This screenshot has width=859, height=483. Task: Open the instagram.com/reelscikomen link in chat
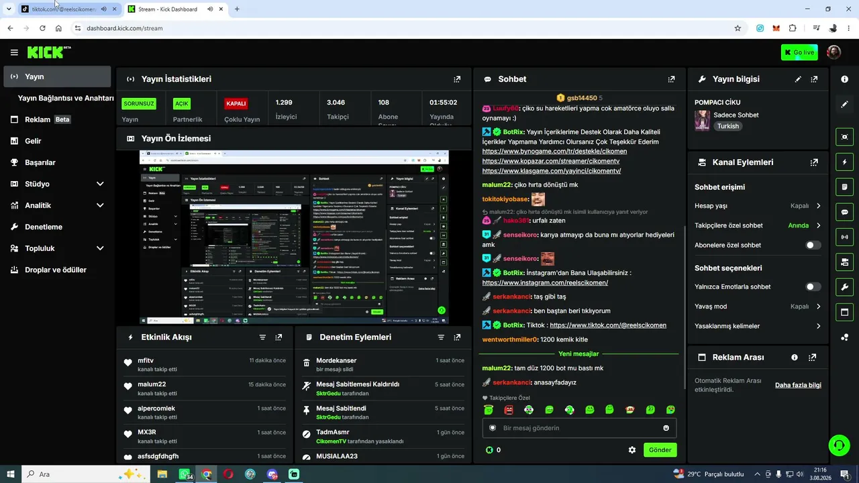[545, 283]
